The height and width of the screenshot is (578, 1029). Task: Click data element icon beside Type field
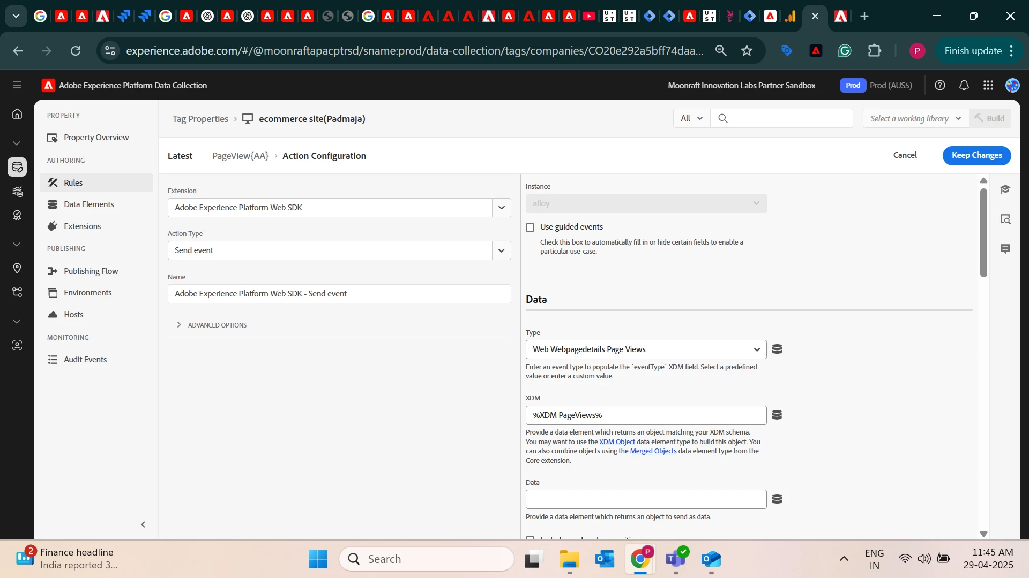[777, 349]
